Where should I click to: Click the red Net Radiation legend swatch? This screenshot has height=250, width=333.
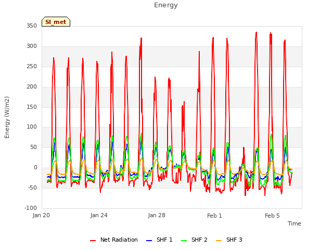tap(93, 241)
